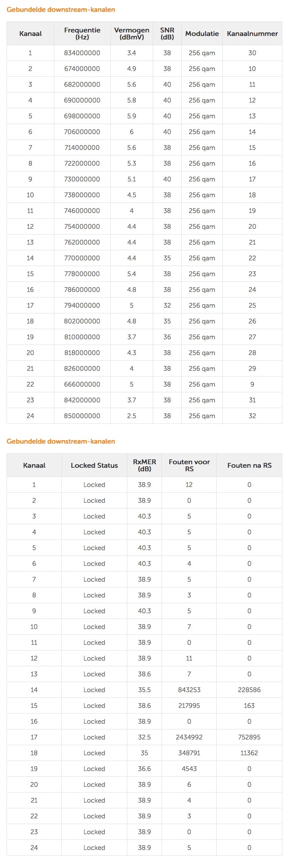Click the Locked Status column header
This screenshot has width=292, height=864.
click(94, 465)
